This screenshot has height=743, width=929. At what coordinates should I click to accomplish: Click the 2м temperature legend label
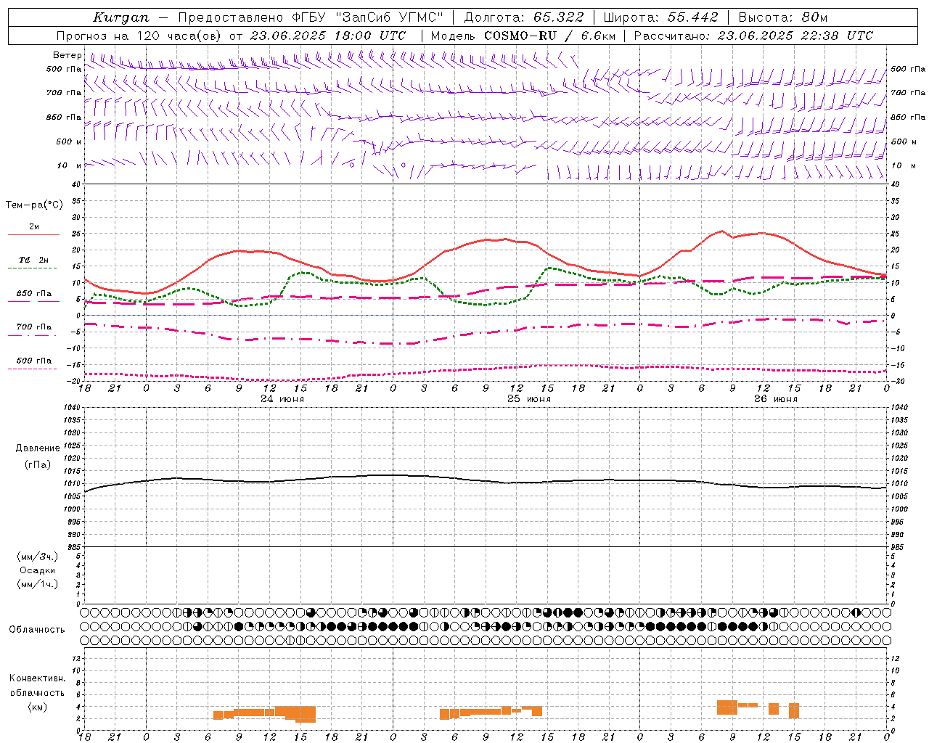[x=34, y=227]
